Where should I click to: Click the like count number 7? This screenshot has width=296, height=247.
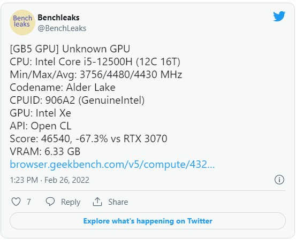click(x=29, y=202)
